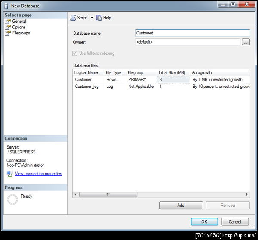Confirm with the OK button
The height and width of the screenshot is (240, 258).
(x=204, y=221)
